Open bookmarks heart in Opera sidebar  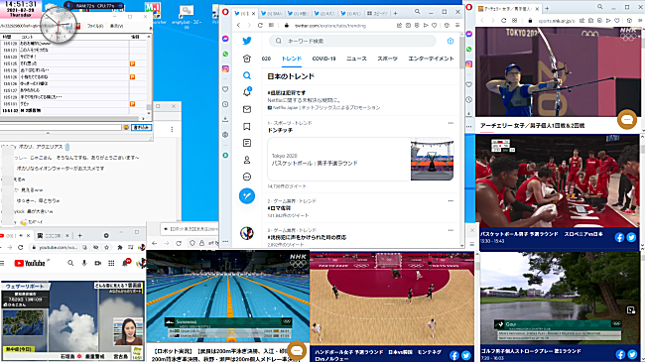click(225, 89)
